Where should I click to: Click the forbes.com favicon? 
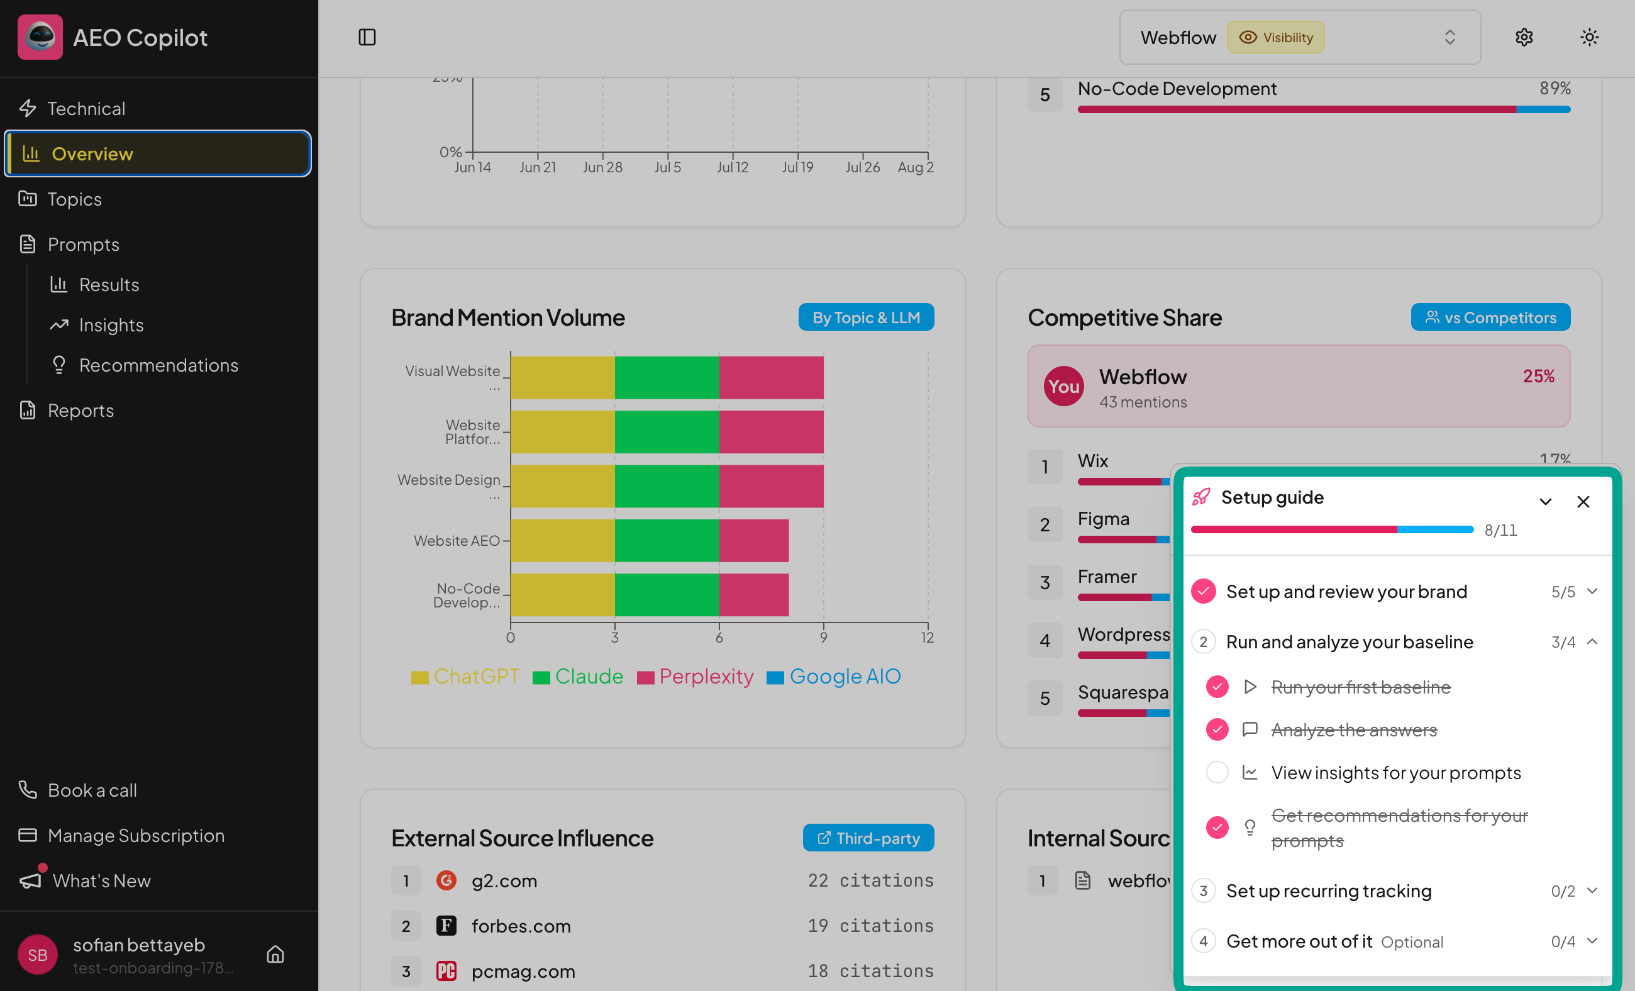446,926
